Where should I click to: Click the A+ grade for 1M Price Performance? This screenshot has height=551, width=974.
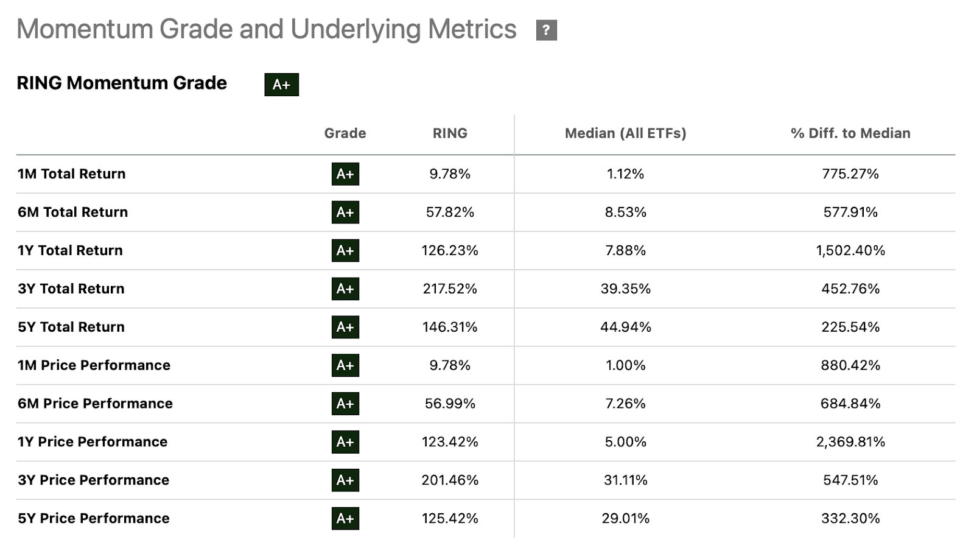pos(345,365)
